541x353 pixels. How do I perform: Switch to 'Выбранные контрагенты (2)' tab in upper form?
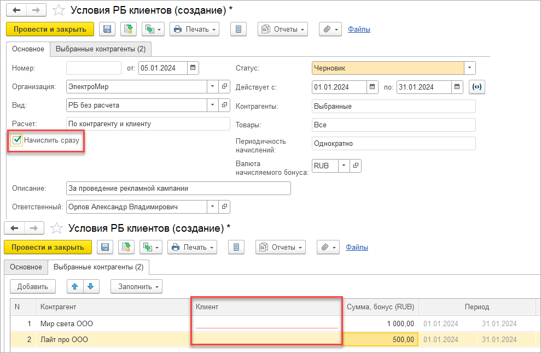coord(101,49)
